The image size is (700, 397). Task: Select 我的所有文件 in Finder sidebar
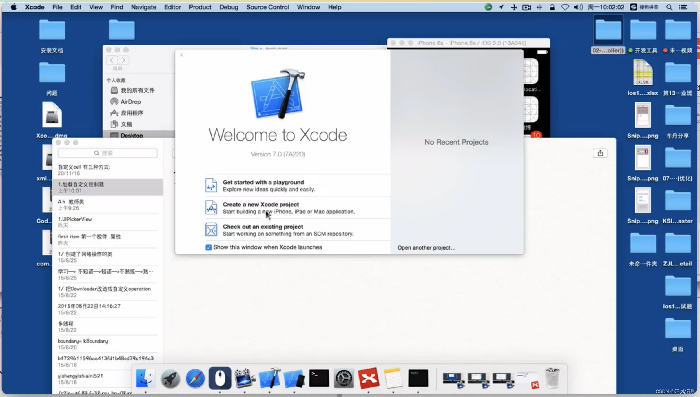coord(137,90)
